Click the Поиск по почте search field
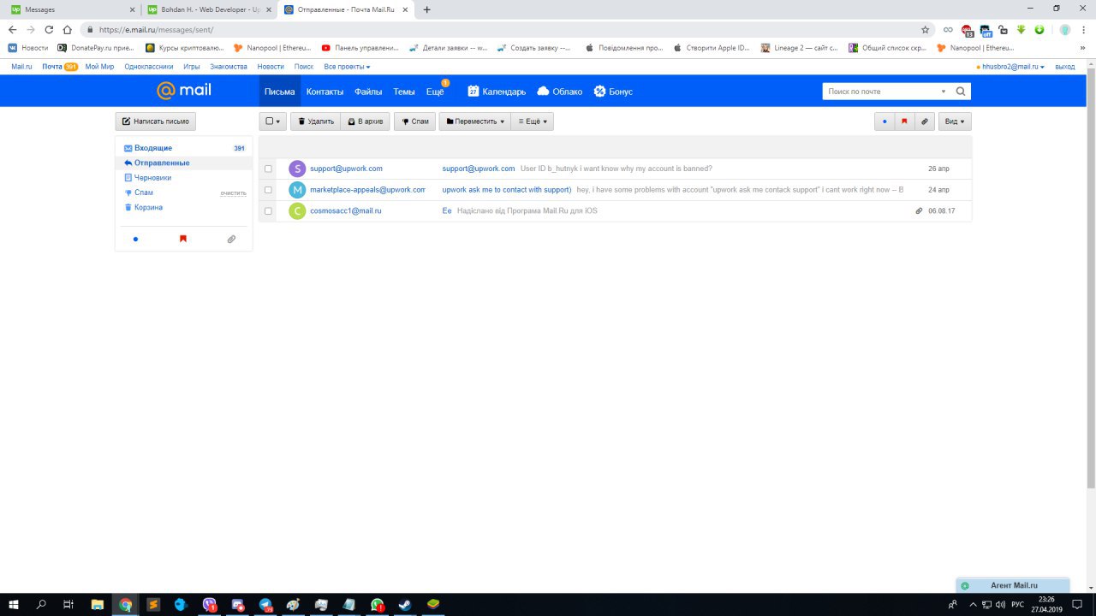Viewport: 1096px width, 616px height. click(x=880, y=91)
